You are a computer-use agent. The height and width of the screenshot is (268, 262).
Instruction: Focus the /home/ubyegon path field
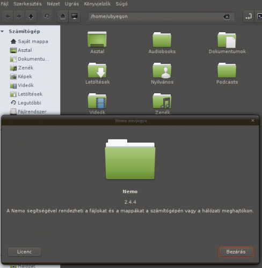point(162,17)
